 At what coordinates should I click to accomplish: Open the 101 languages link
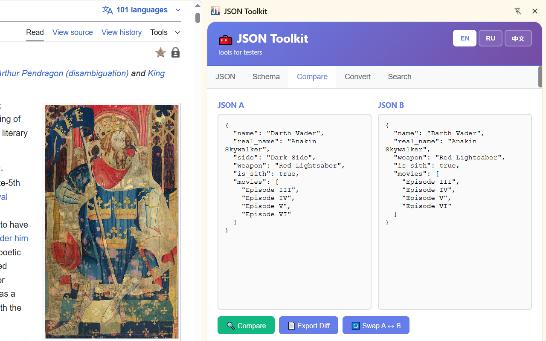pyautogui.click(x=142, y=10)
